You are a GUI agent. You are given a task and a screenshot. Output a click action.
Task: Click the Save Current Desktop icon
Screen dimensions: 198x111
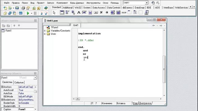tap(153, 3)
